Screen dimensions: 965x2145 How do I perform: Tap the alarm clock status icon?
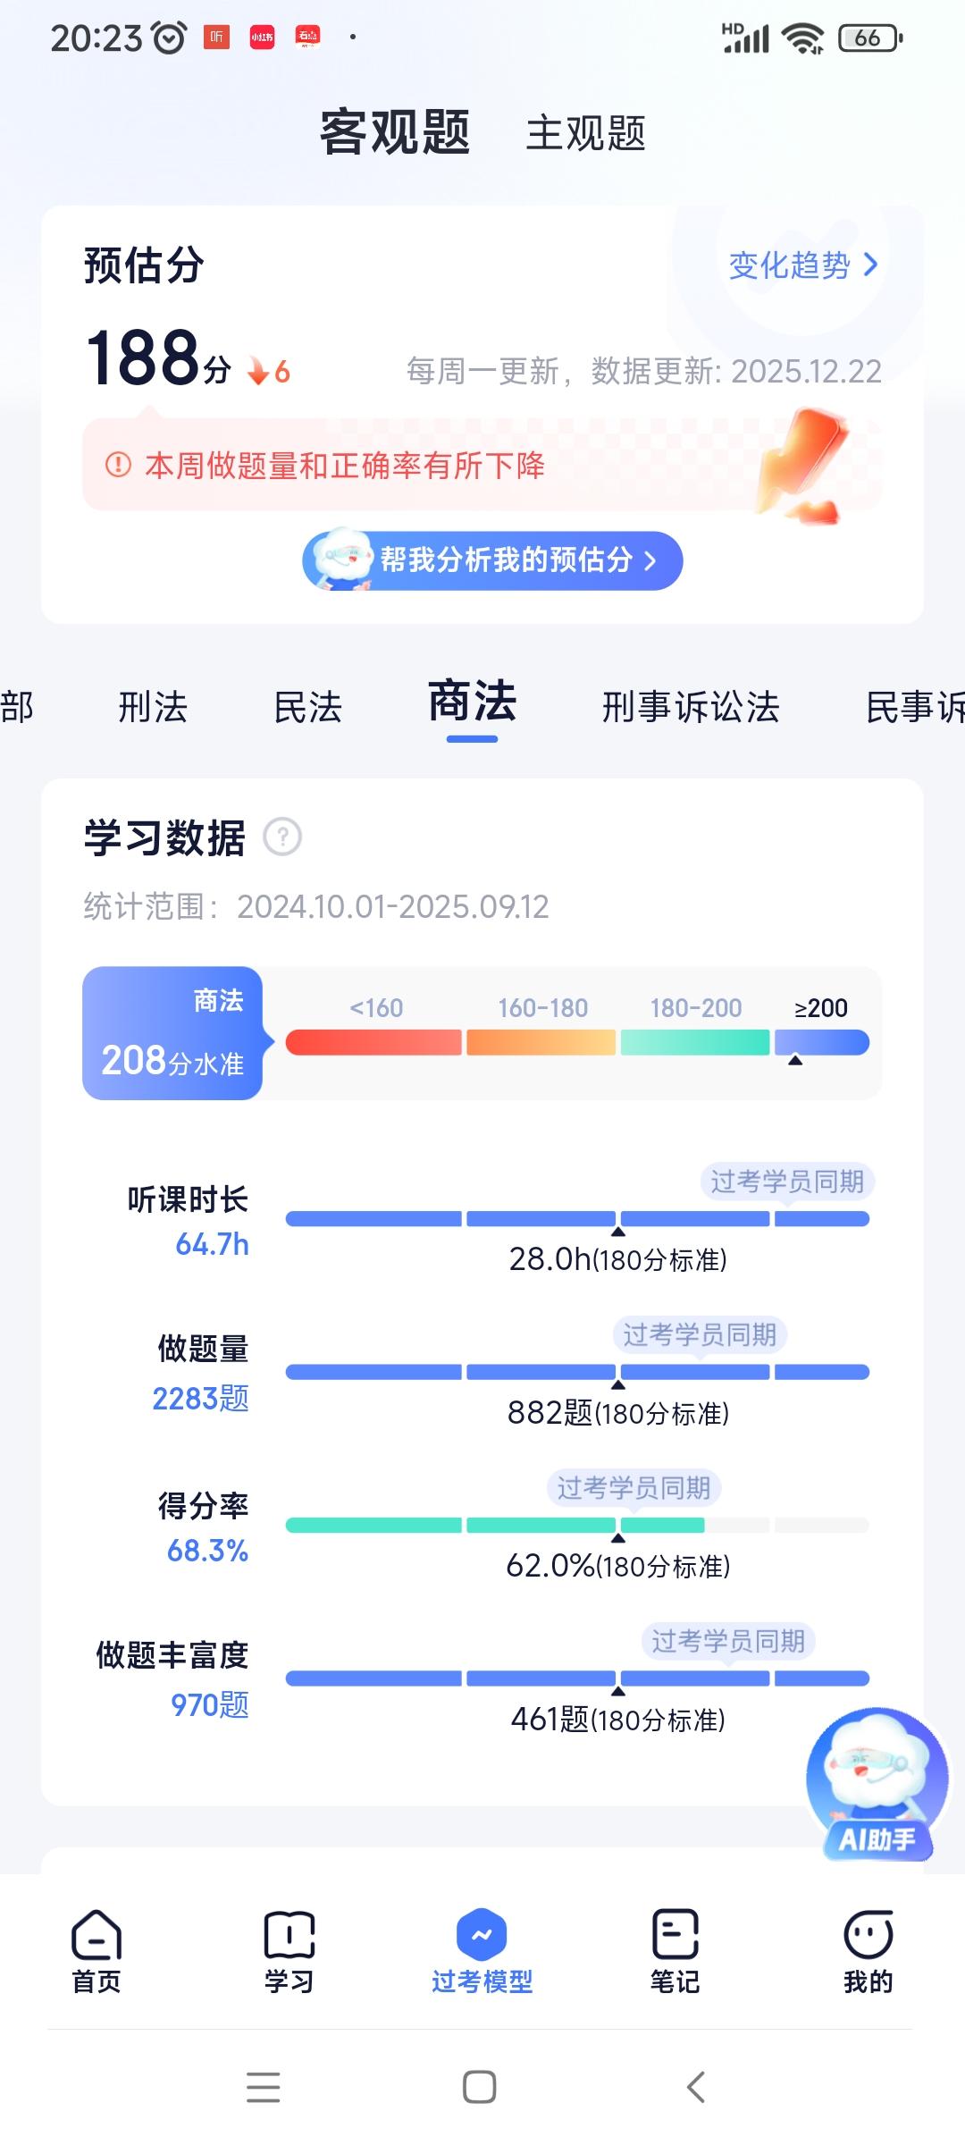coord(169,38)
